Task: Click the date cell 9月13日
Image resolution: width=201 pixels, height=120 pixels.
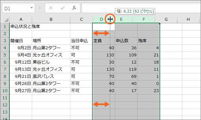Action: pos(21,69)
